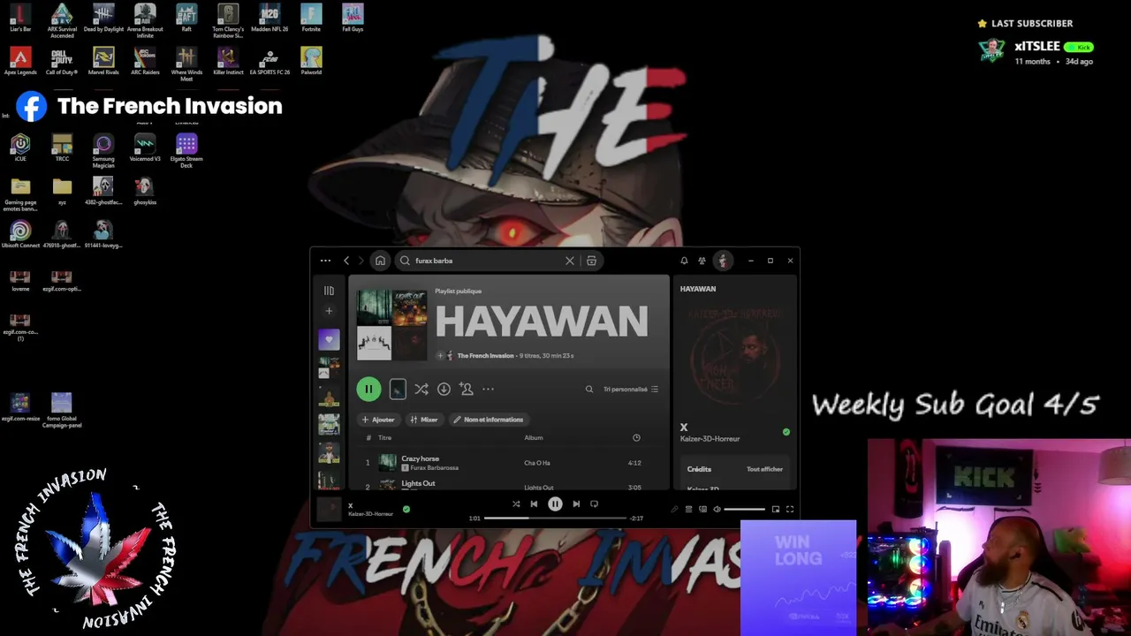Toggle saved checkmark in player bar

[406, 509]
